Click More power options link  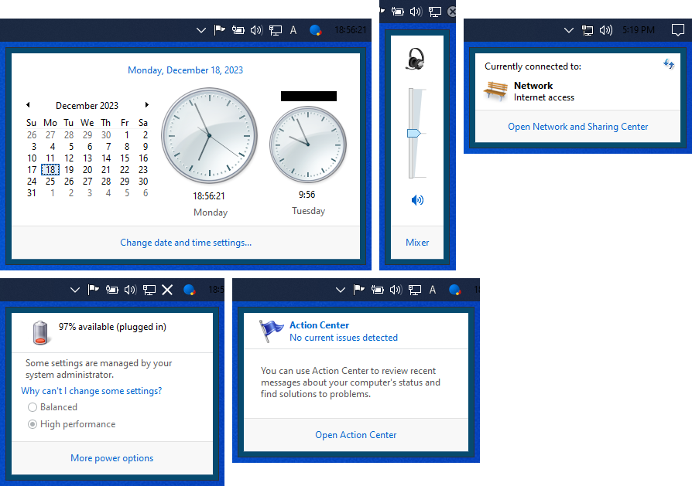pos(111,458)
